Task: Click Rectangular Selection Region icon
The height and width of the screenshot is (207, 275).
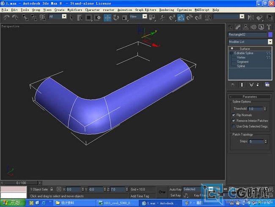Action: pos(89,17)
